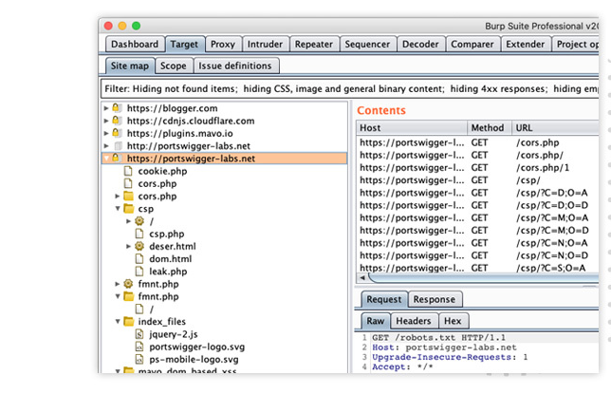Switch to the Proxy tab
The height and width of the screenshot is (394, 611).
tap(223, 44)
